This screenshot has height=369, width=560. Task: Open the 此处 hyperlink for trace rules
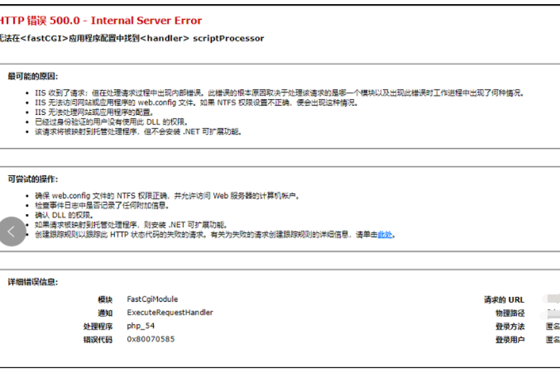point(386,235)
